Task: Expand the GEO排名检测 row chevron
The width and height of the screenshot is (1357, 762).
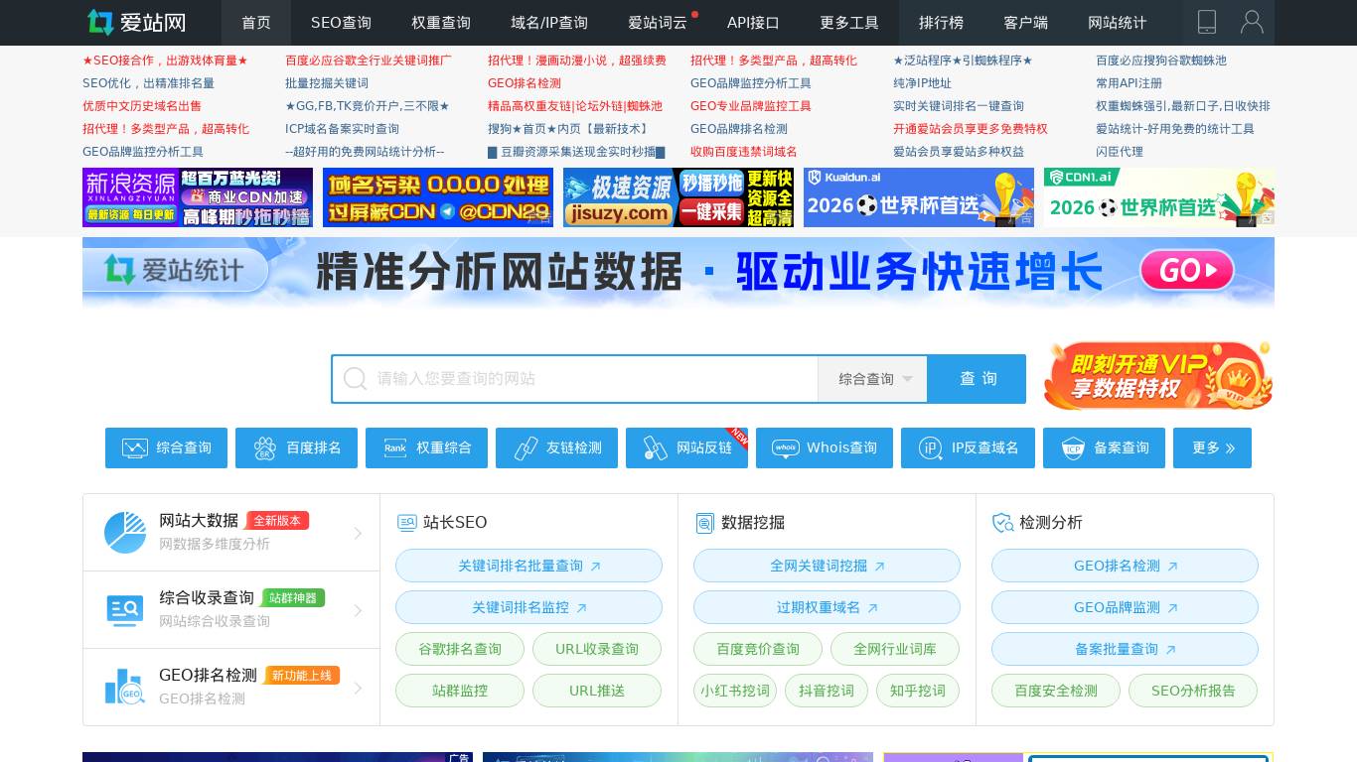Action: (358, 688)
